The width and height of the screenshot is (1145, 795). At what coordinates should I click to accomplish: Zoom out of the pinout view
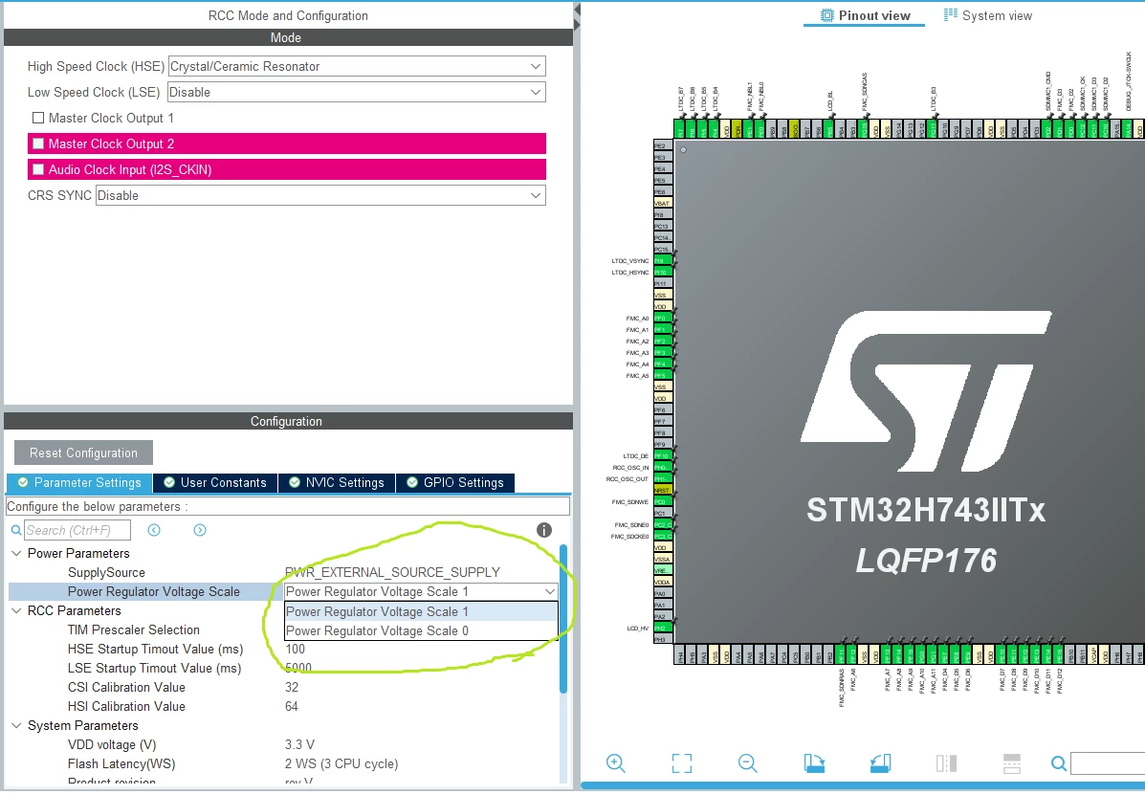[x=748, y=762]
